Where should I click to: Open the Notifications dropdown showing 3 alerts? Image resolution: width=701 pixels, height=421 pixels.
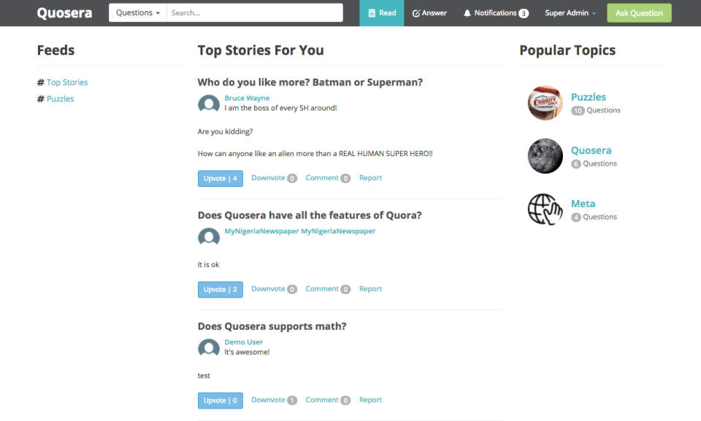point(495,12)
